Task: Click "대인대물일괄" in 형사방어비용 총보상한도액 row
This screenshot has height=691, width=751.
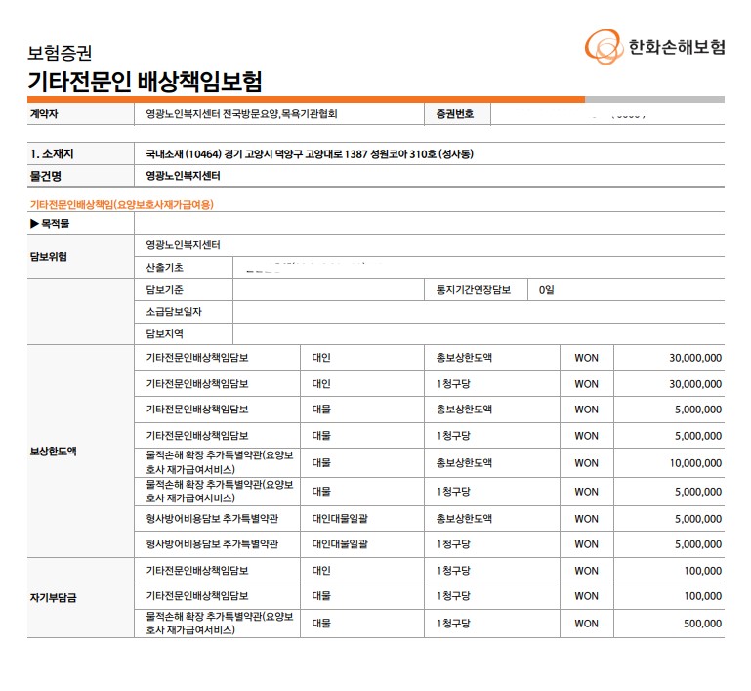Action: (x=340, y=518)
